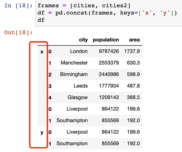Select population value 2553379
The image size is (182, 152).
tap(109, 63)
